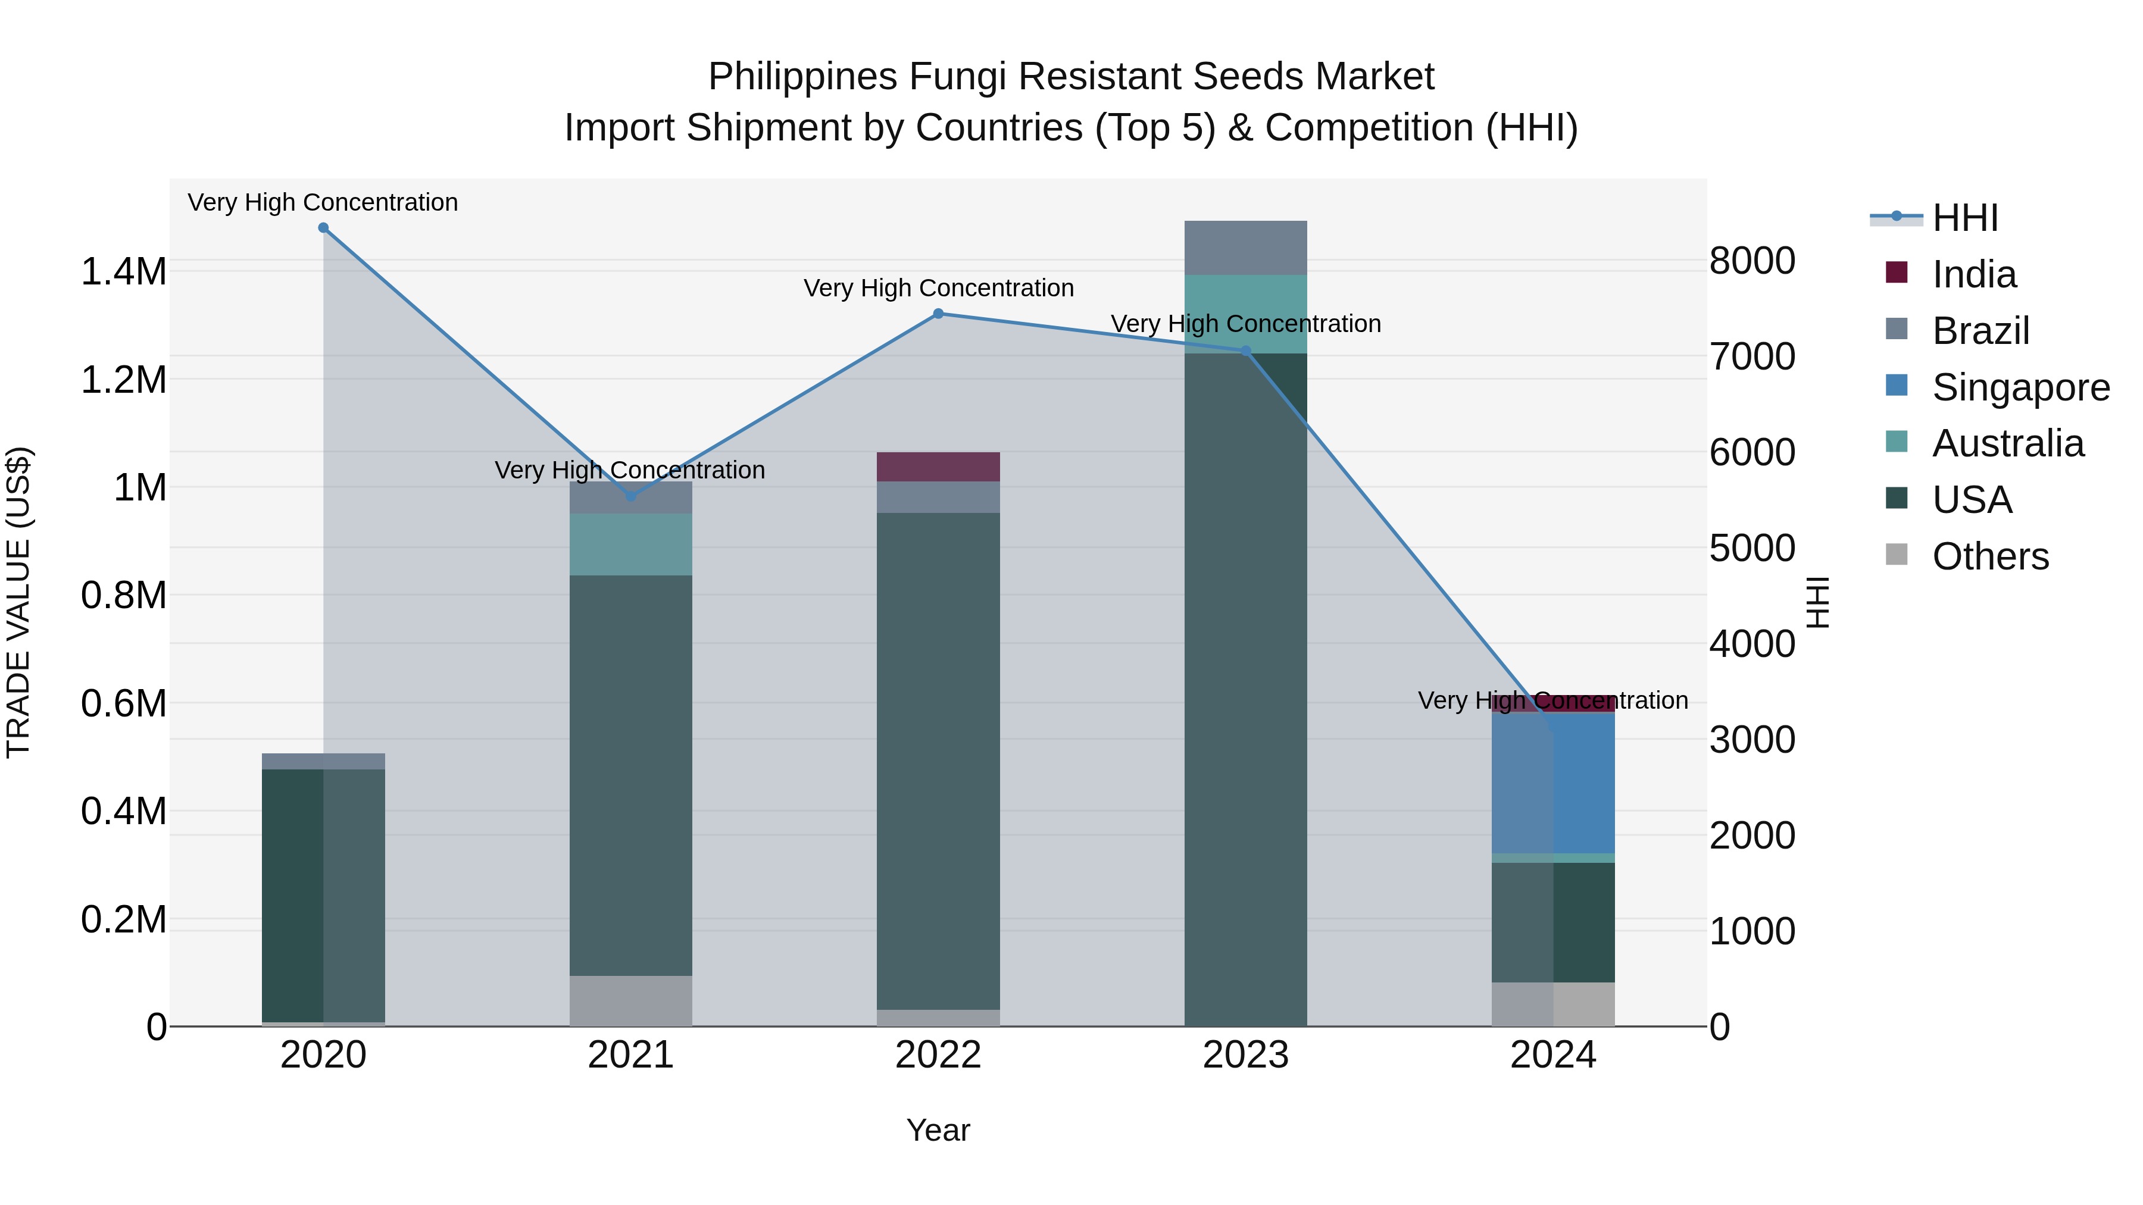Click the Australia segment of the 2021 bar
The height and width of the screenshot is (1205, 2143).
click(x=630, y=544)
